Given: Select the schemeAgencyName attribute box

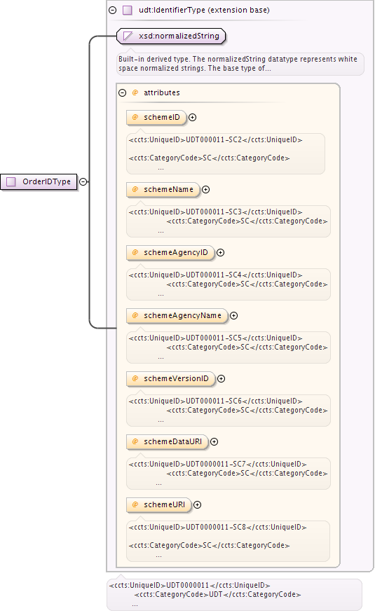Looking at the screenshot, I should 177,316.
